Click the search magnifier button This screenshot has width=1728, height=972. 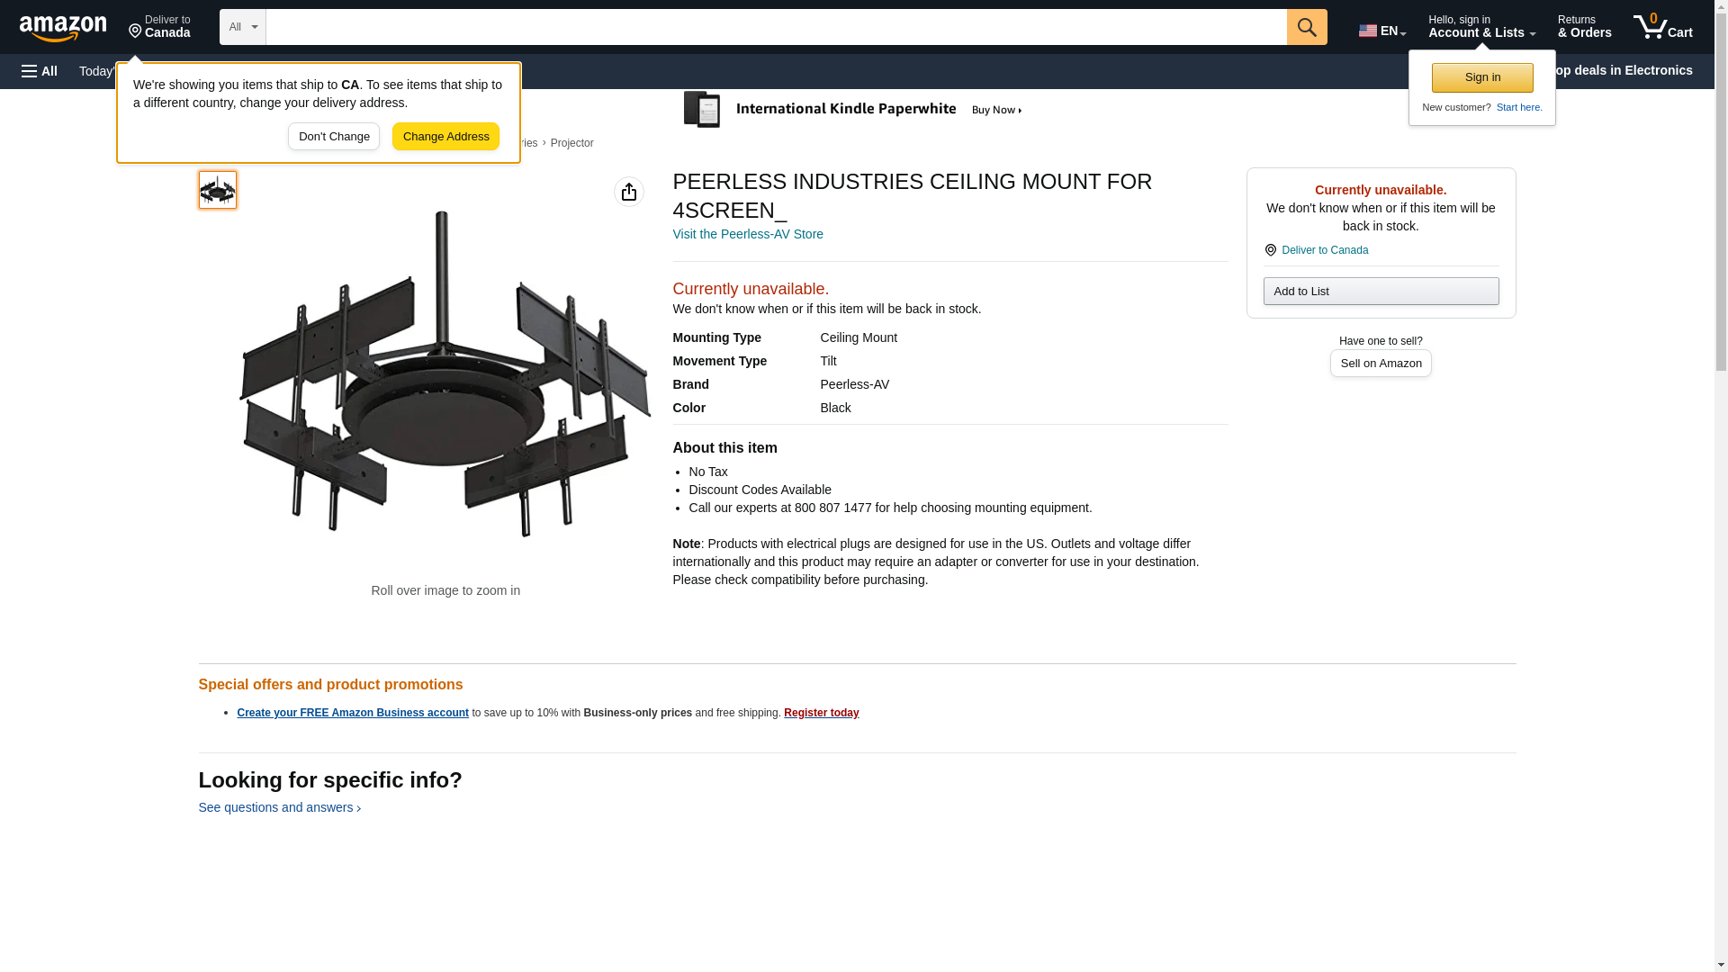1306,27
